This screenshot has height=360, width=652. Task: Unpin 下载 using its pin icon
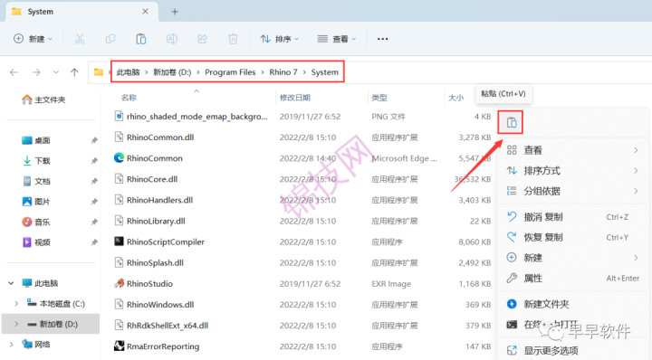point(94,161)
